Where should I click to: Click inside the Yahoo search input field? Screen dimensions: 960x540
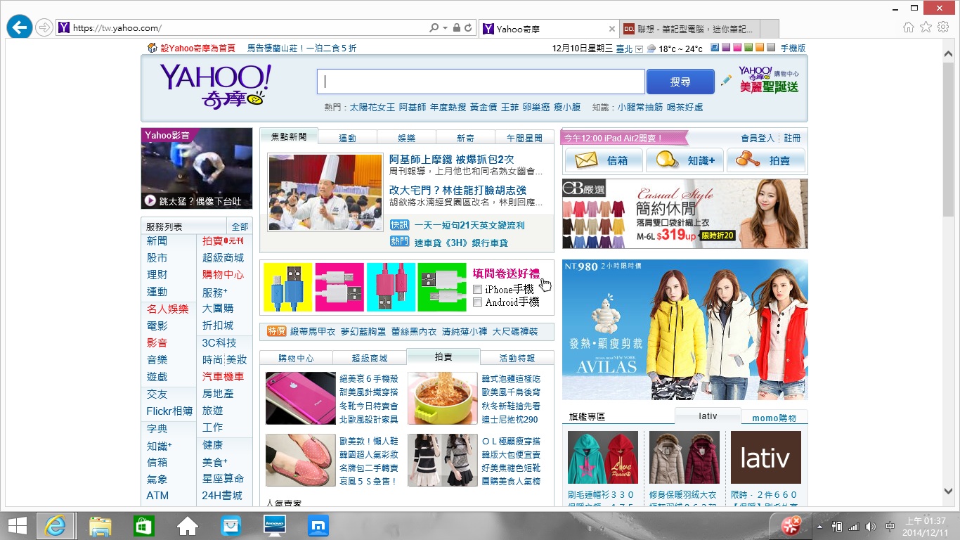[481, 82]
